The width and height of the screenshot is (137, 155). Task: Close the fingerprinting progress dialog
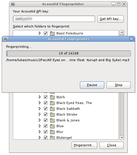click(x=131, y=39)
